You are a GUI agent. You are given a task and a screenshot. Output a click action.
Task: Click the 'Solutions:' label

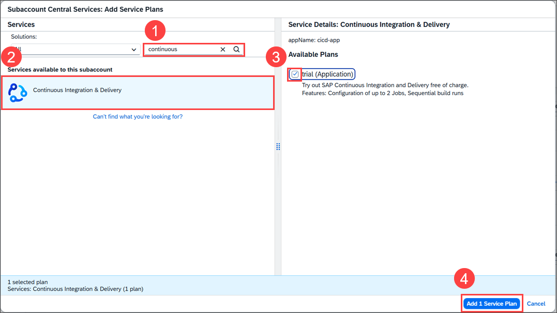click(x=24, y=37)
